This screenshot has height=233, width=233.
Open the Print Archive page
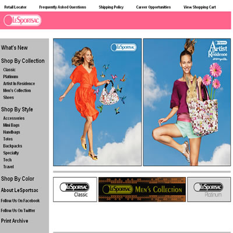(15, 221)
